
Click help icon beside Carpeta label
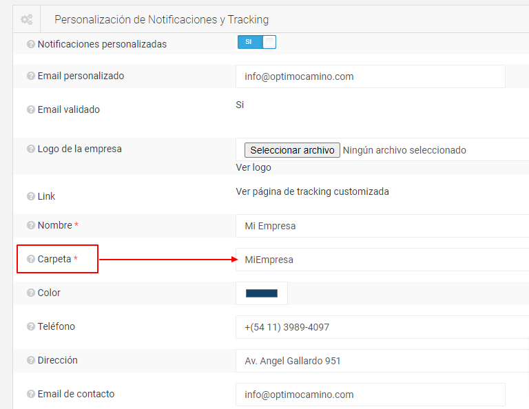click(x=31, y=259)
